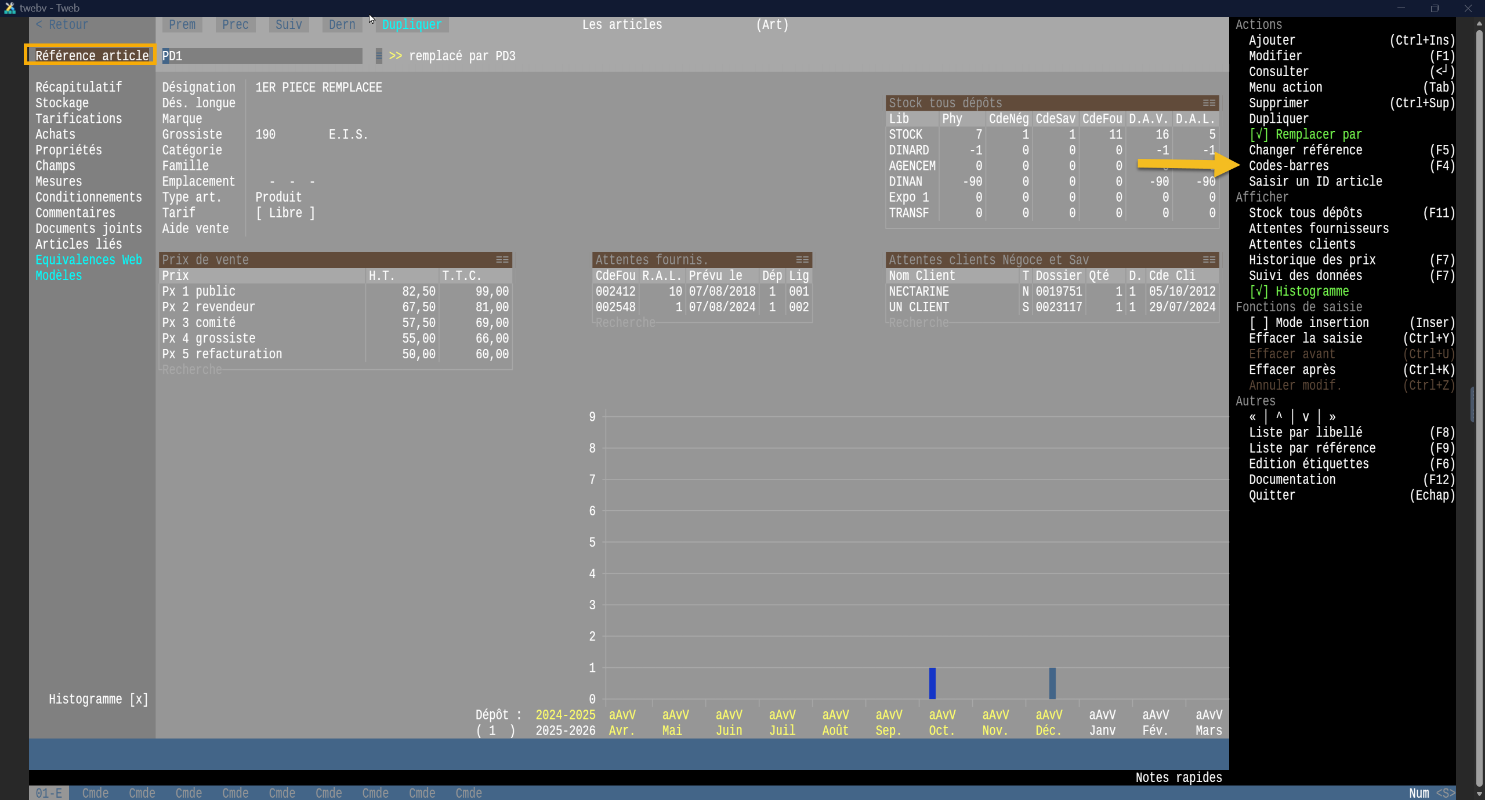Enable Mode insertion checkbox

tap(1259, 323)
